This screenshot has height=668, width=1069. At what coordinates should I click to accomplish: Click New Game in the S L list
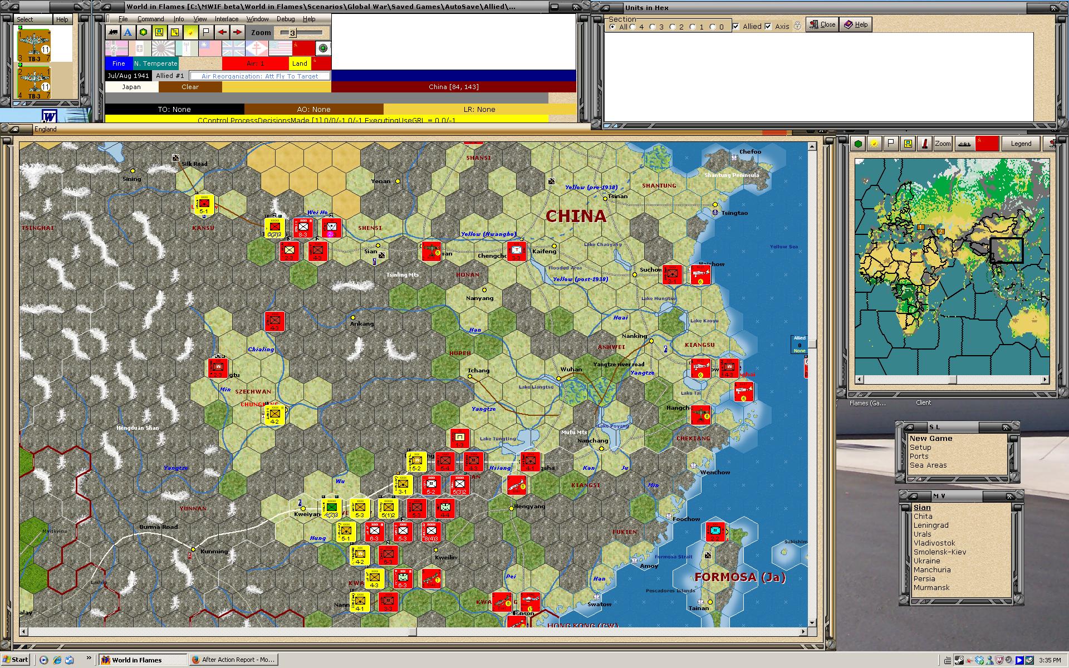pos(931,438)
